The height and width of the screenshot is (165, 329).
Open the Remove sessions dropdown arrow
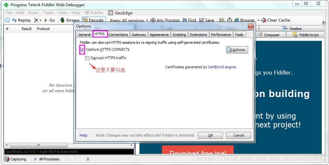(x=40, y=20)
